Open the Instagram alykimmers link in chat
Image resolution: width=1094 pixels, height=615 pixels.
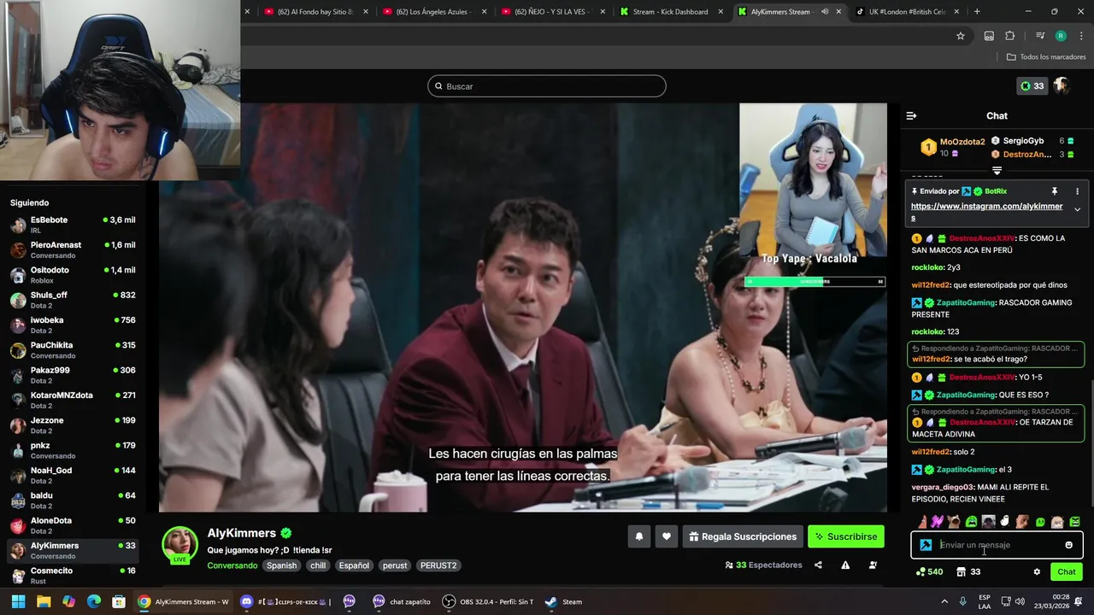(987, 212)
